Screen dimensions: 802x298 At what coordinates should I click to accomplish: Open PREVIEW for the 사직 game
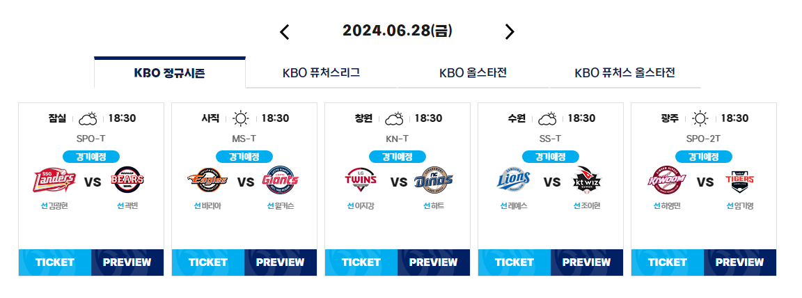point(281,262)
